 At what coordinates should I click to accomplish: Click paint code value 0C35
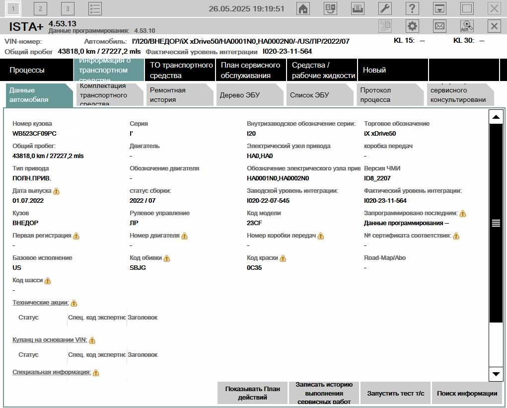254,267
